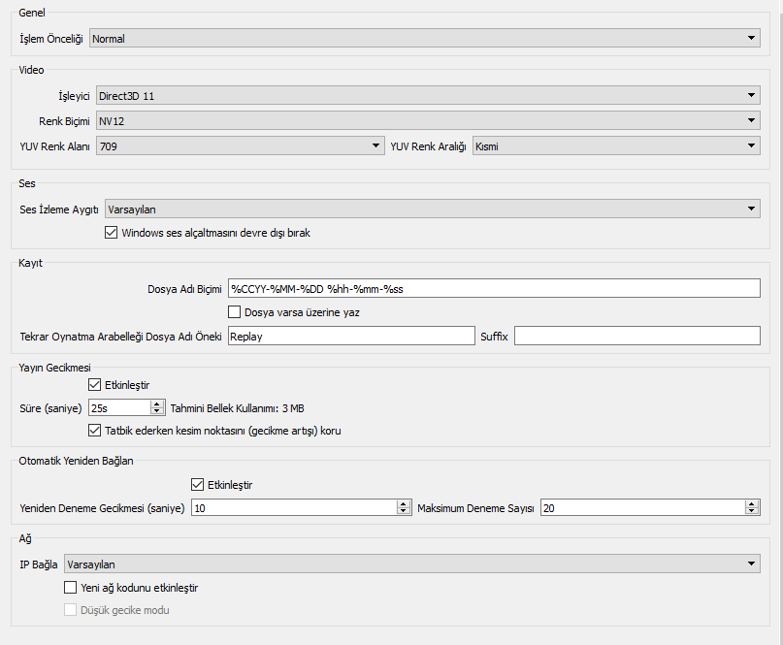Image resolution: width=783 pixels, height=645 pixels.
Task: Open the Renk Biçimi NV12 dropdown
Action: pos(427,120)
